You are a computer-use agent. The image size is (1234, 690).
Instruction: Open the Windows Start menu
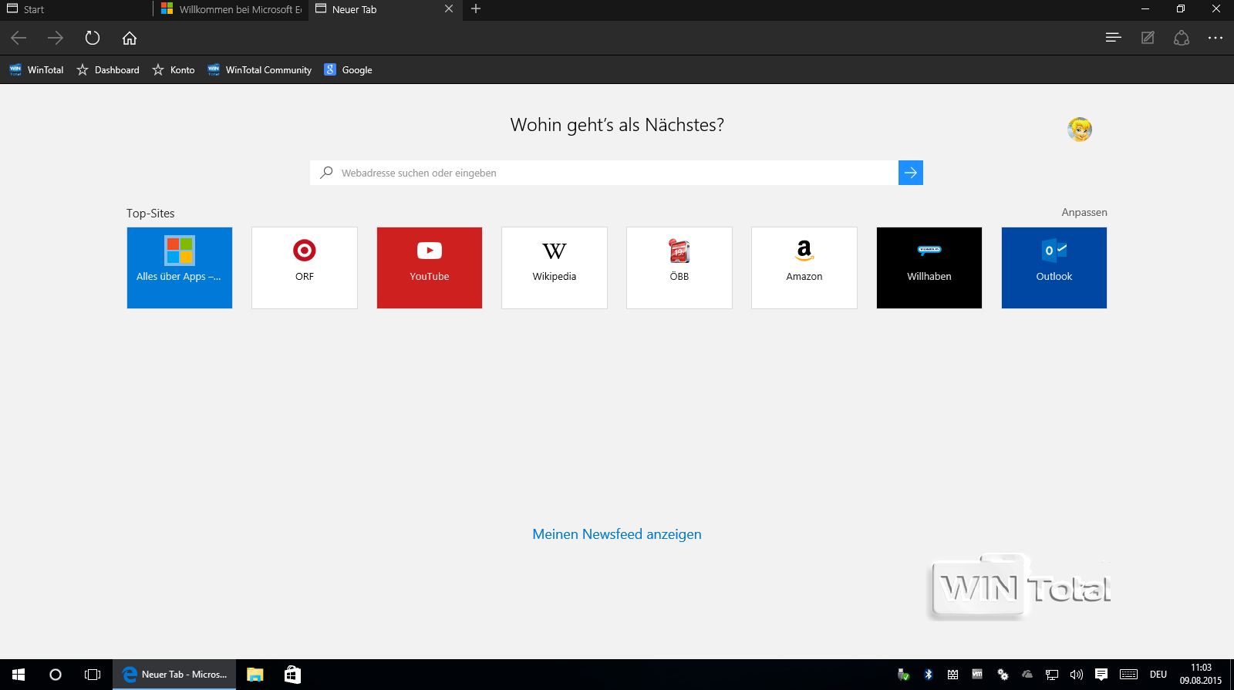point(19,675)
